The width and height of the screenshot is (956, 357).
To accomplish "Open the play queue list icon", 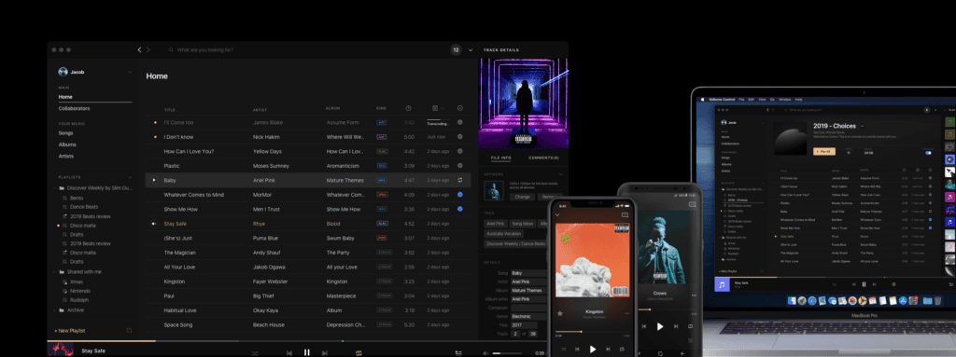I will coord(458,352).
